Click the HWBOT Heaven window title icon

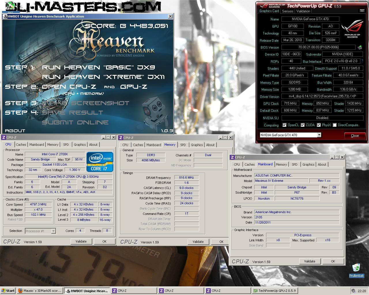[5, 16]
